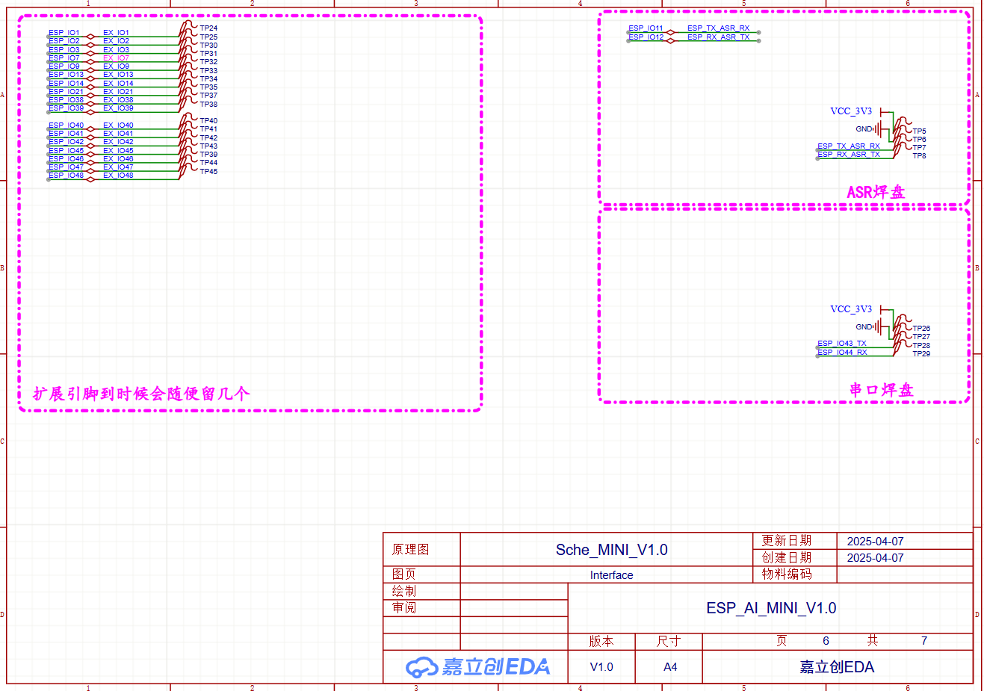Select the ESP_IO21 net label

(66, 92)
